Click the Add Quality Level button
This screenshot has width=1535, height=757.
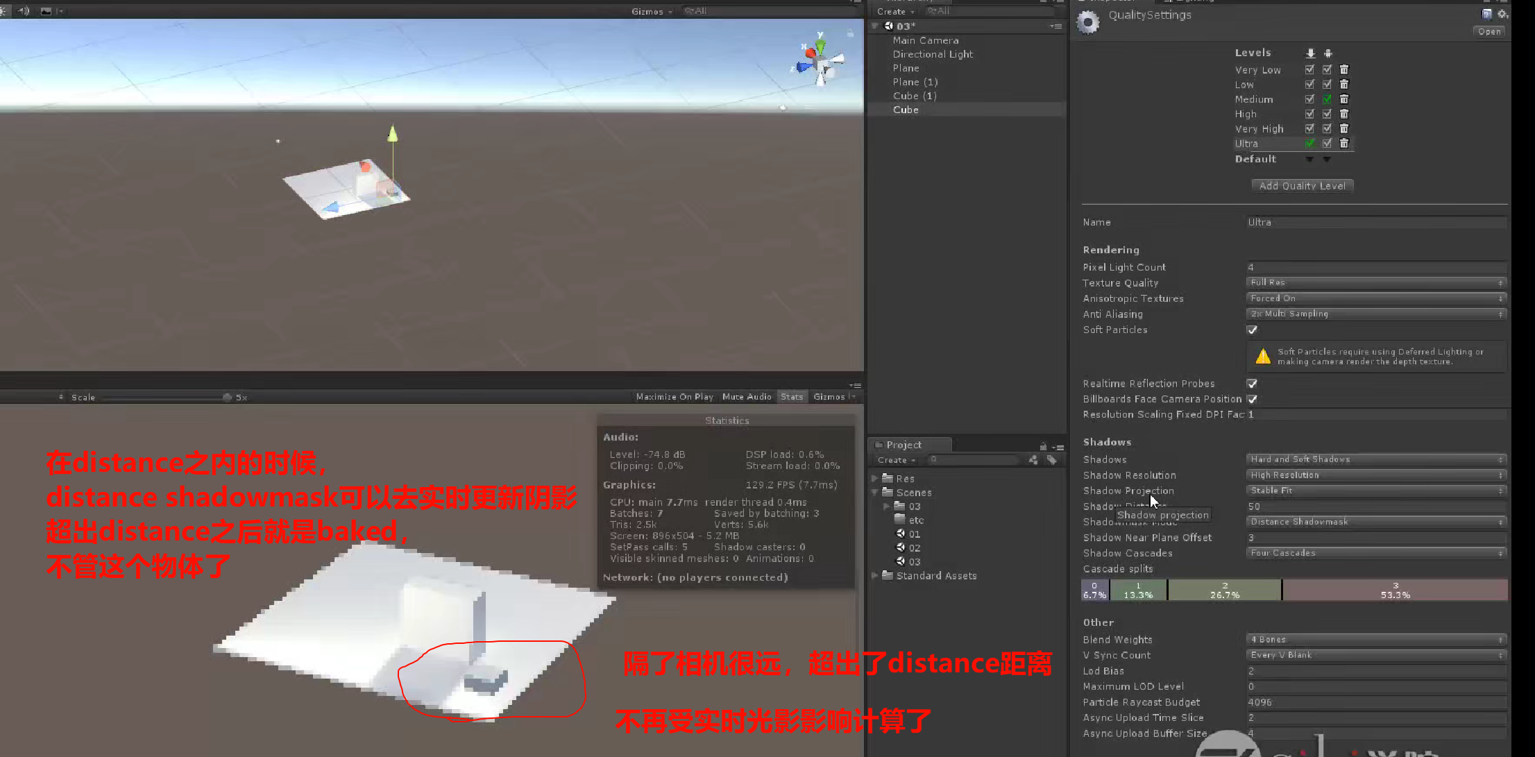[1302, 186]
